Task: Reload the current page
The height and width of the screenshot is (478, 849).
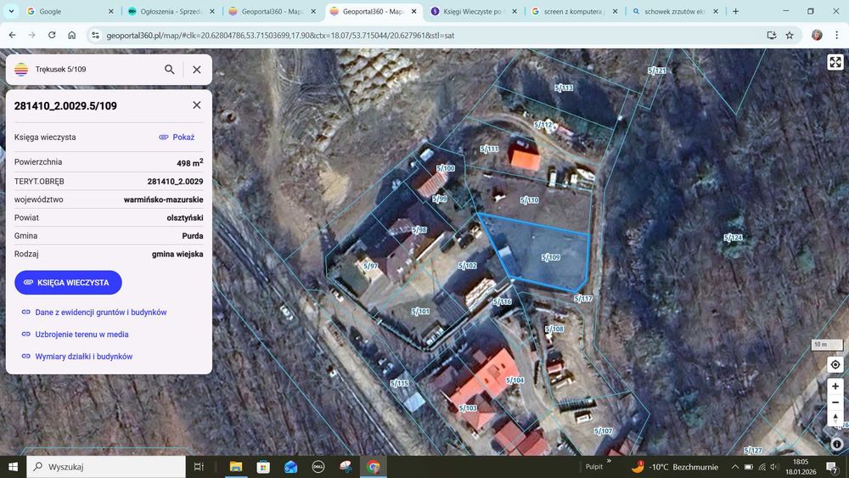Action: (52, 35)
